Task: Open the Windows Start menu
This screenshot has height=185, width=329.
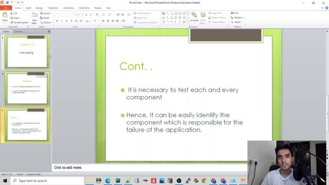Action: click(5, 180)
